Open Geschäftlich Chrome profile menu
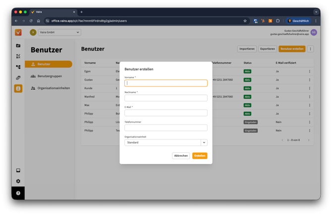Screen dimensions: 332x215 [298, 21]
